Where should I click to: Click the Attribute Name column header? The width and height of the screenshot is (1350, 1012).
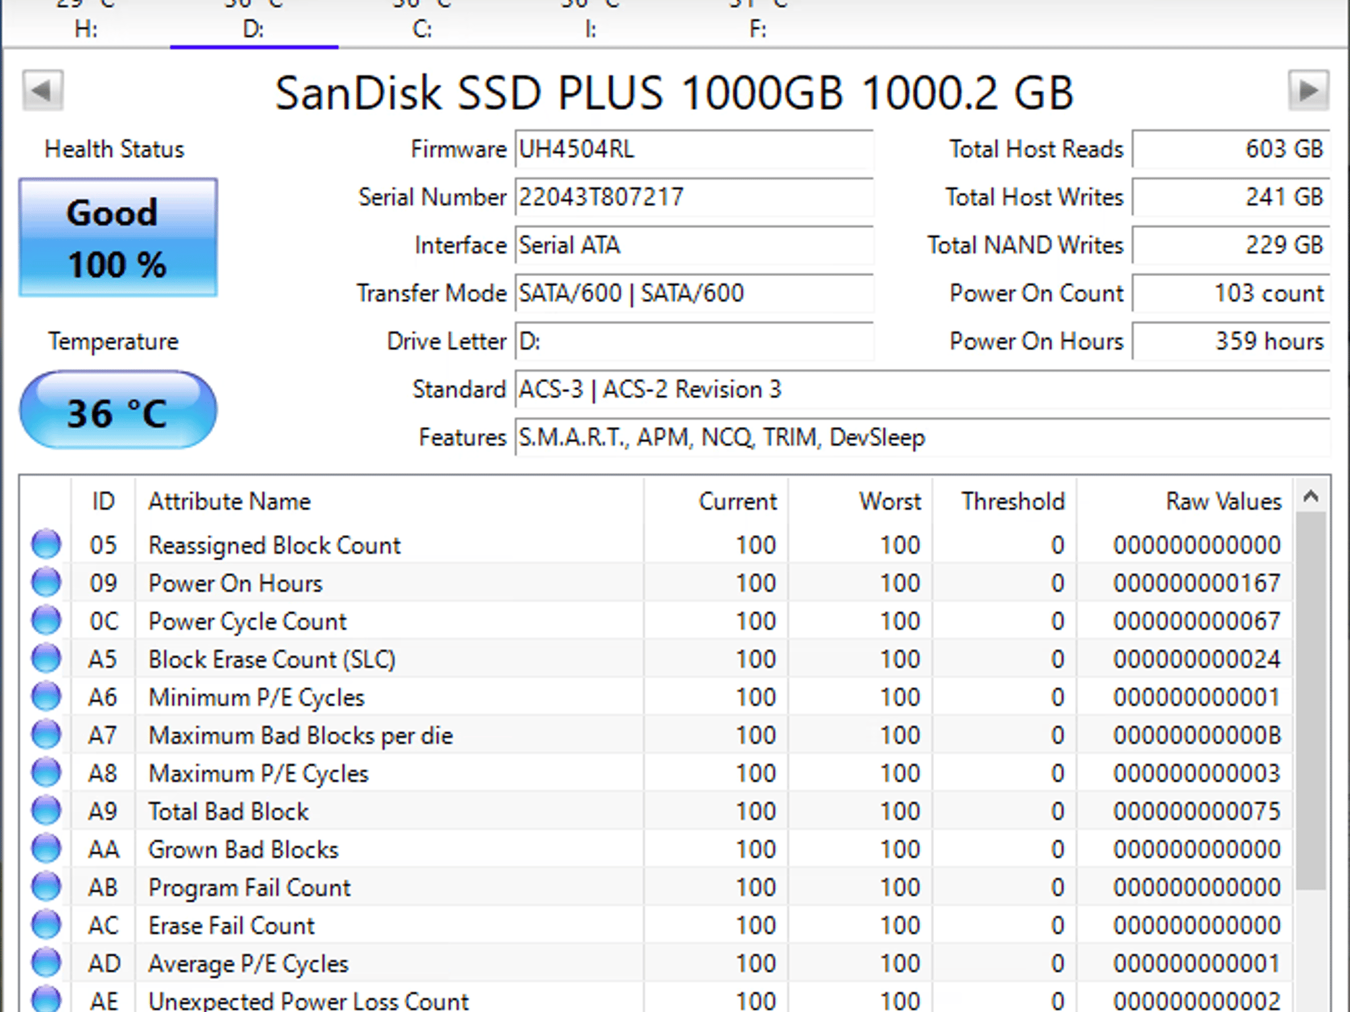pyautogui.click(x=389, y=502)
